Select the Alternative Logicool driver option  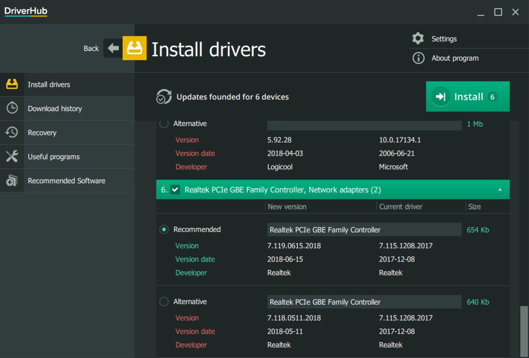(x=164, y=124)
